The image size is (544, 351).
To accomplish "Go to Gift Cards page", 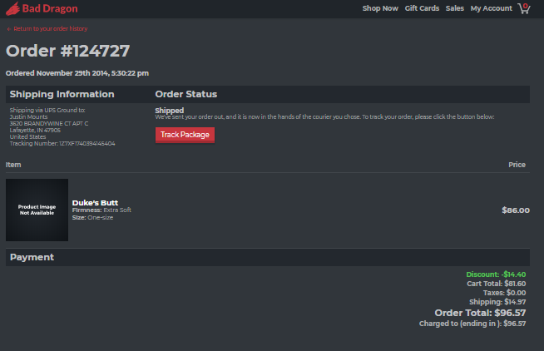I will (x=422, y=8).
